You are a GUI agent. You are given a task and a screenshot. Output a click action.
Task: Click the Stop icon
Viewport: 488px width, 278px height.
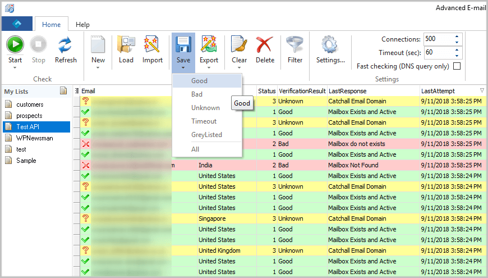[x=38, y=44]
